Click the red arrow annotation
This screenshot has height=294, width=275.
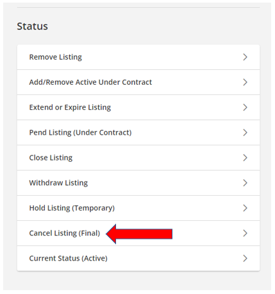point(139,234)
